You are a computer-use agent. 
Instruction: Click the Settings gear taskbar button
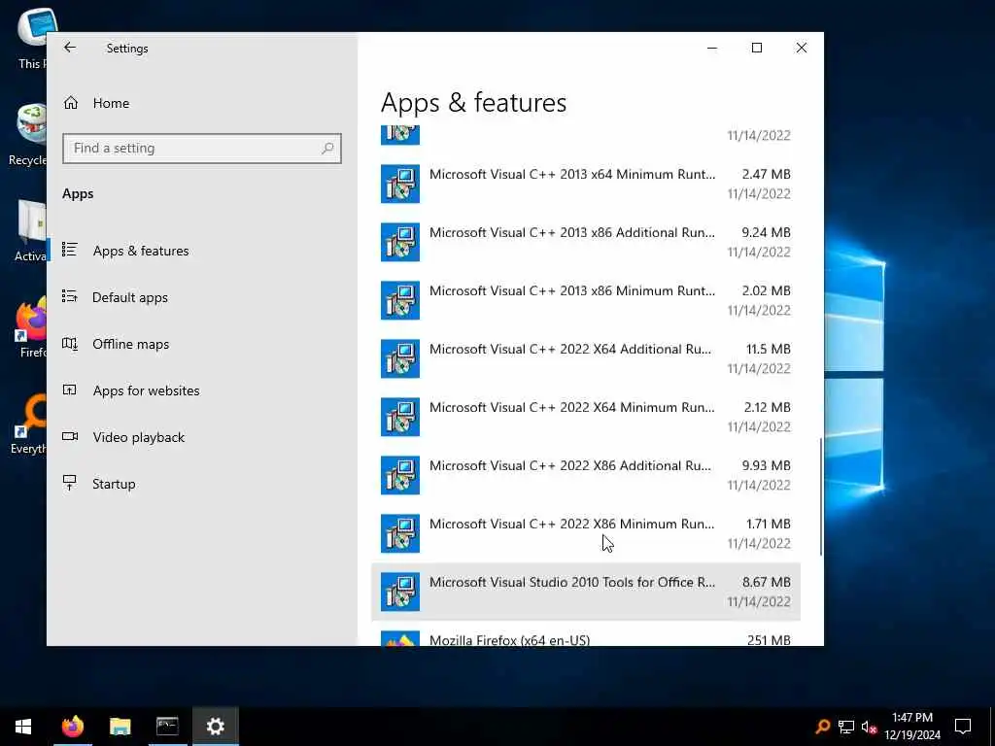point(215,727)
